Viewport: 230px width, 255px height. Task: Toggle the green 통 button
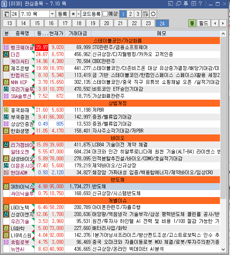pos(192,23)
